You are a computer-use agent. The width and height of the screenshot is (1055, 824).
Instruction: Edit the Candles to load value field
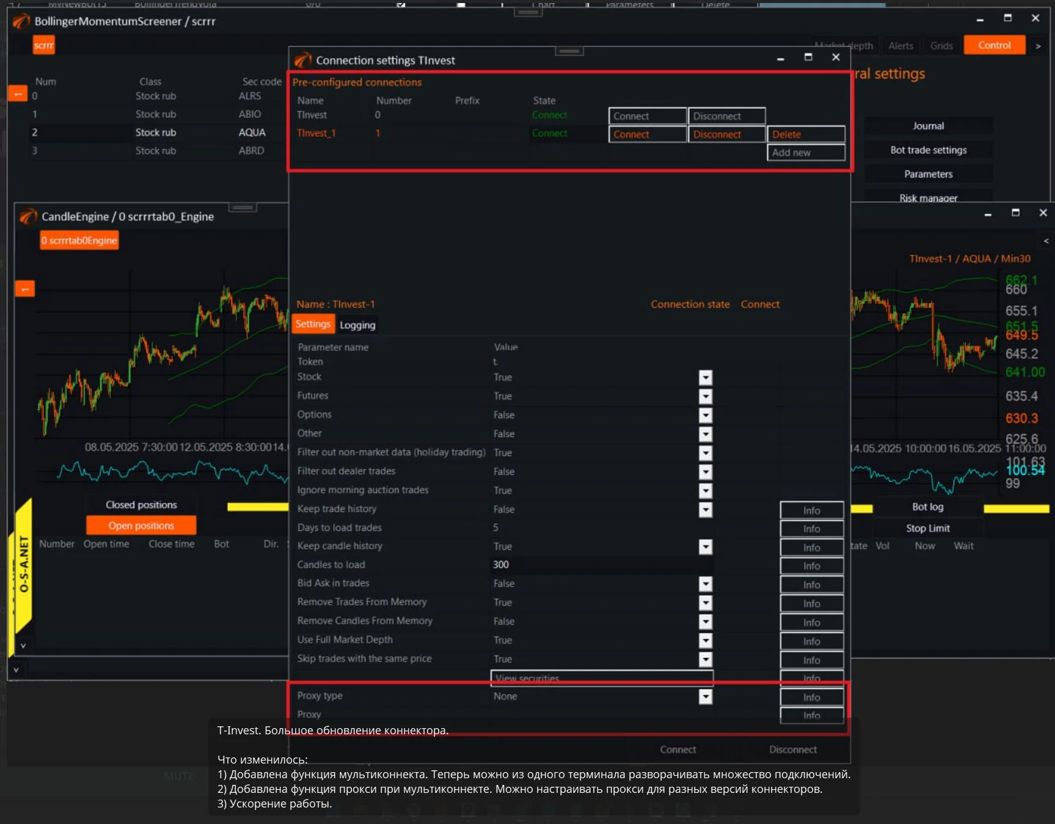coord(602,565)
